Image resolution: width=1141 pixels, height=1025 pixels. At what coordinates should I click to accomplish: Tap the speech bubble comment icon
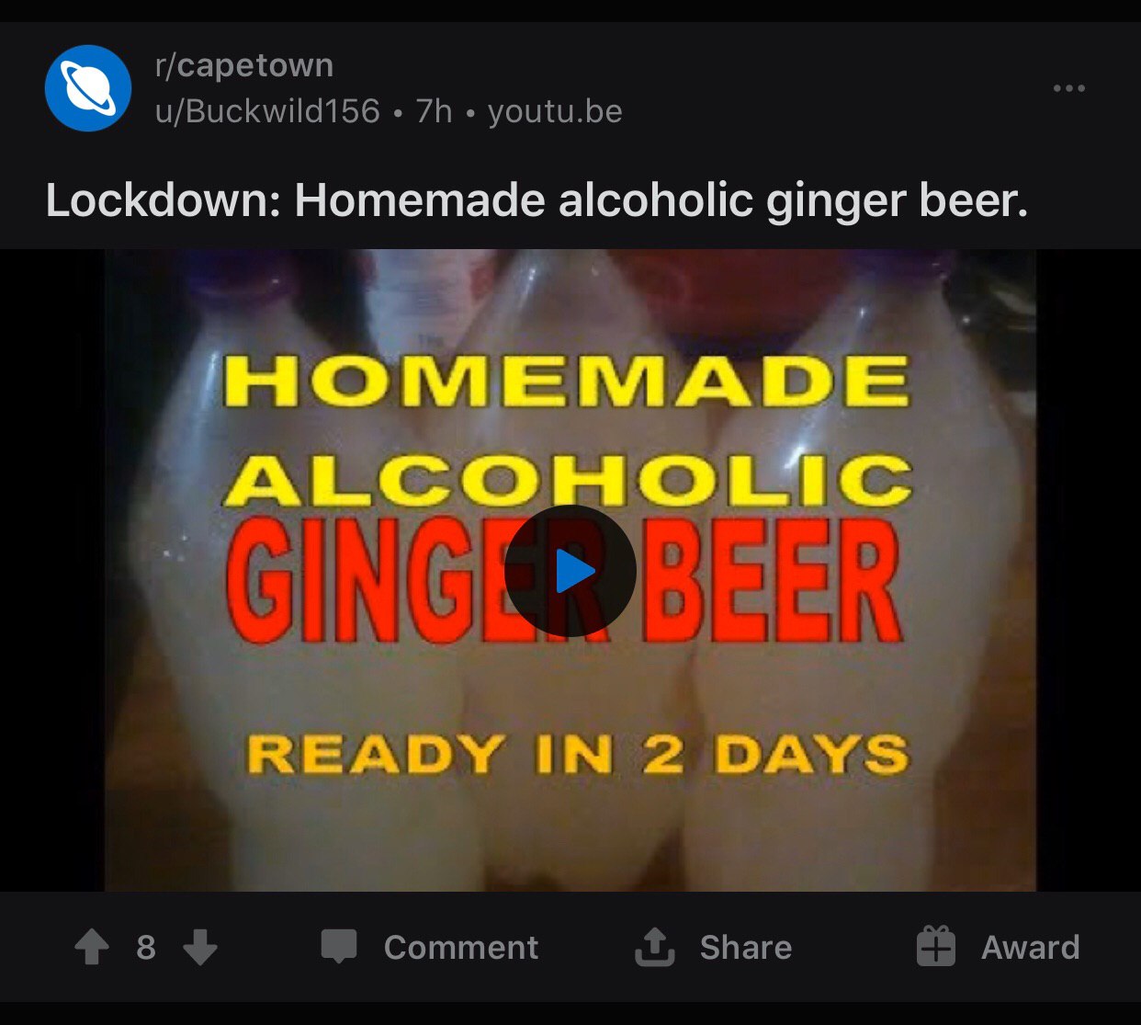coord(338,947)
